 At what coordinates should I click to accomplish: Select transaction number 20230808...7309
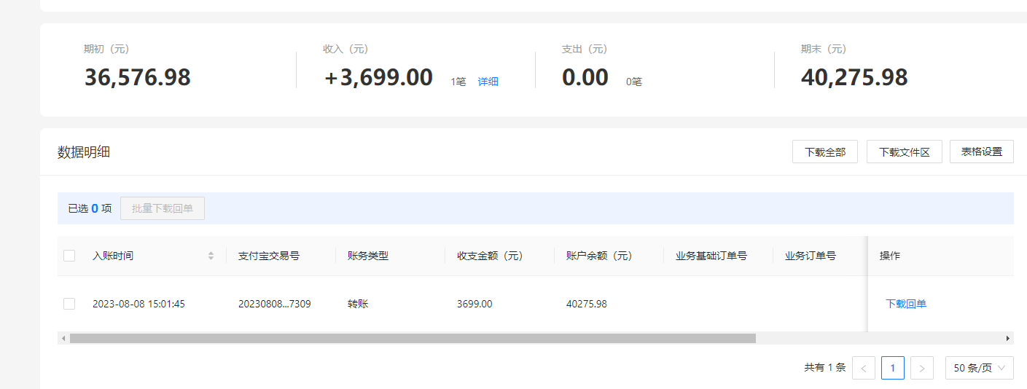coord(275,304)
